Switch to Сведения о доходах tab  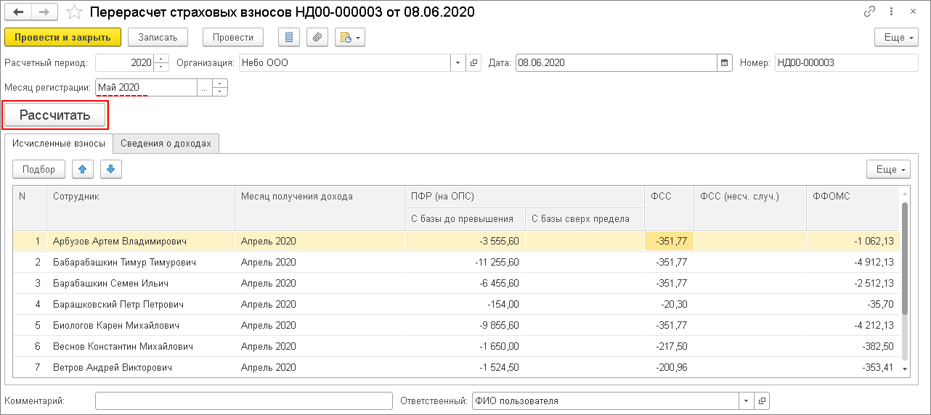pyautogui.click(x=166, y=144)
